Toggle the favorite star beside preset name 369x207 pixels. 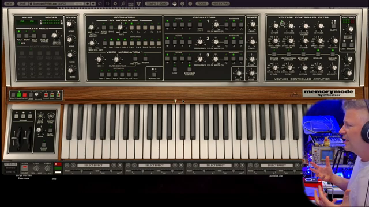(x=31, y=3)
